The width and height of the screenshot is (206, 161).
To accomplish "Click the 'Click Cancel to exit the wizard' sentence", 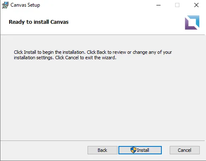I will [x=85, y=58].
